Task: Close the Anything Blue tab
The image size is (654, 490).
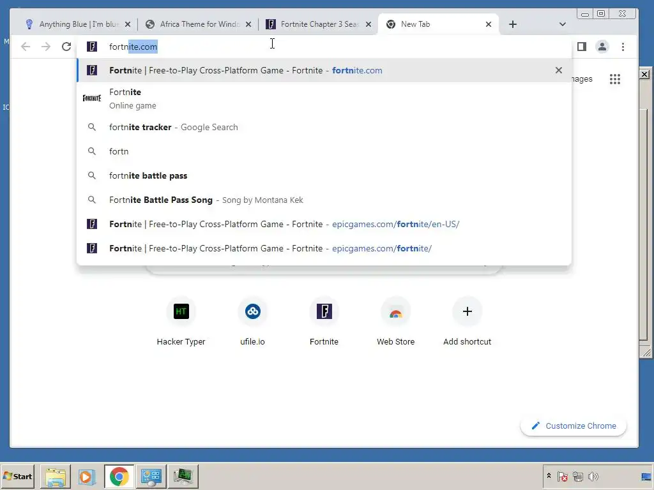Action: [x=128, y=24]
